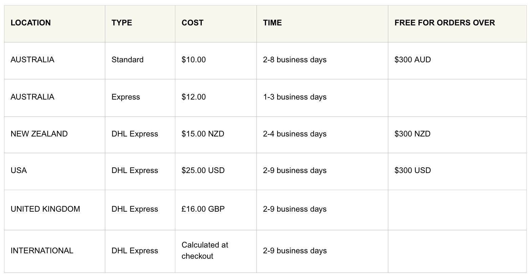Select the $300 AUD threshold cell

coord(413,60)
